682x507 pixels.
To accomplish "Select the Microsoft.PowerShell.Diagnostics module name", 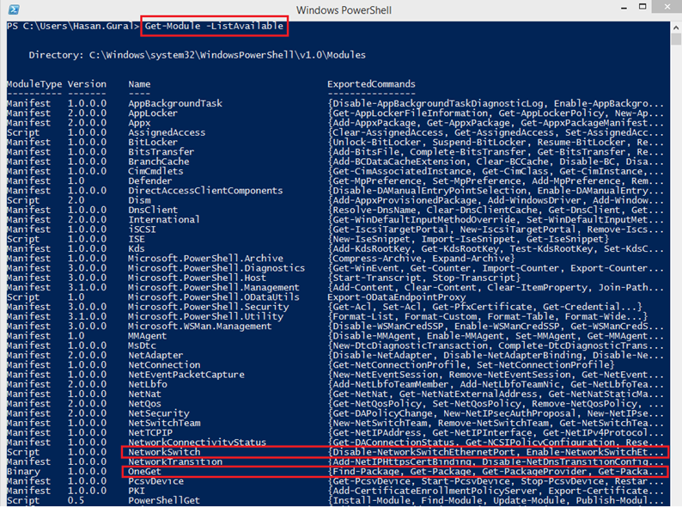I will [x=216, y=268].
